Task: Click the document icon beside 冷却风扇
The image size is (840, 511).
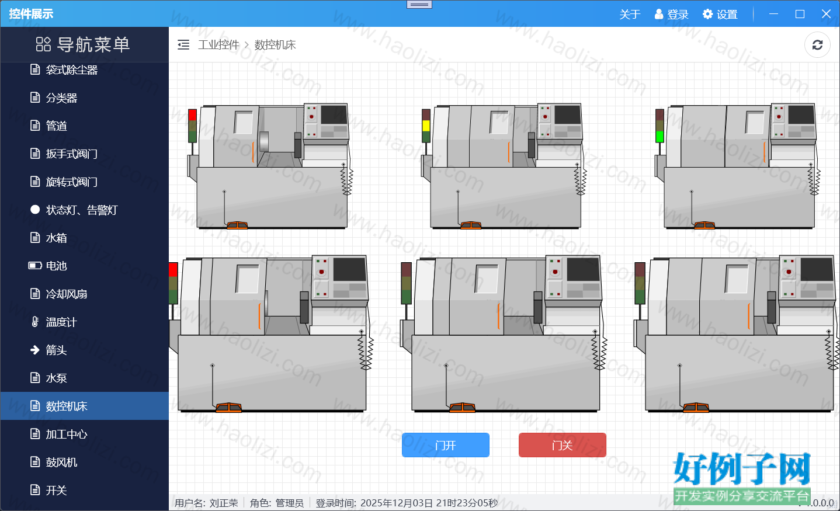Action: click(35, 294)
